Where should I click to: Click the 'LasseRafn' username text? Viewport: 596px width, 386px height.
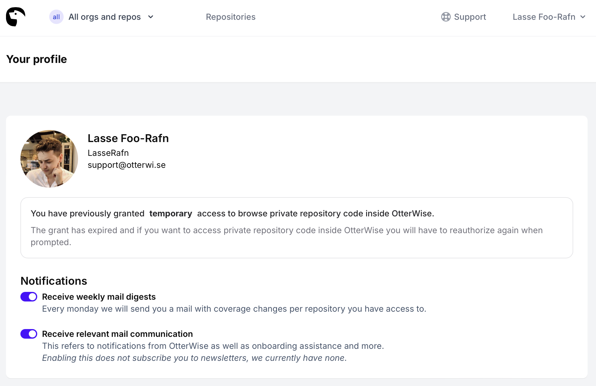tap(108, 153)
